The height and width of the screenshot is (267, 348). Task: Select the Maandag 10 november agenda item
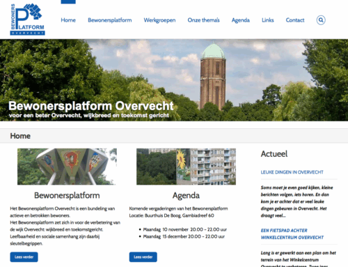[x=184, y=229]
